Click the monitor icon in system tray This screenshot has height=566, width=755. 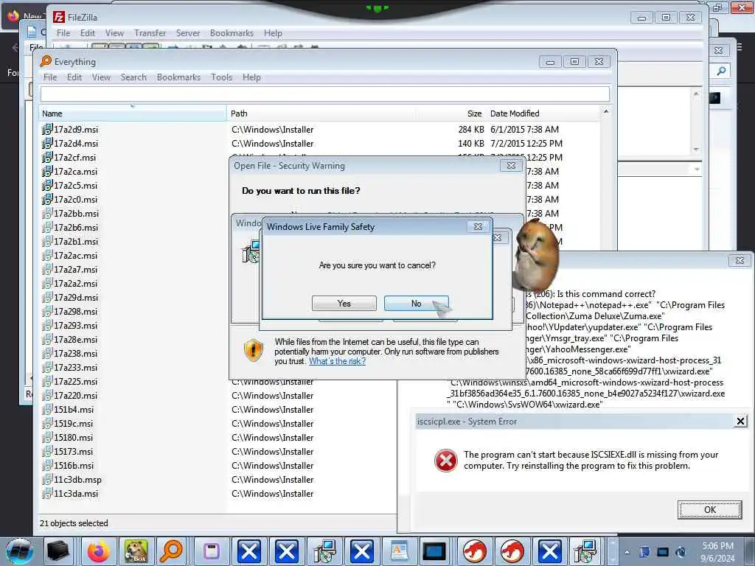point(663,552)
